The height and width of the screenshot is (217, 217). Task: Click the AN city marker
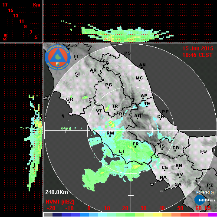coord(142,68)
